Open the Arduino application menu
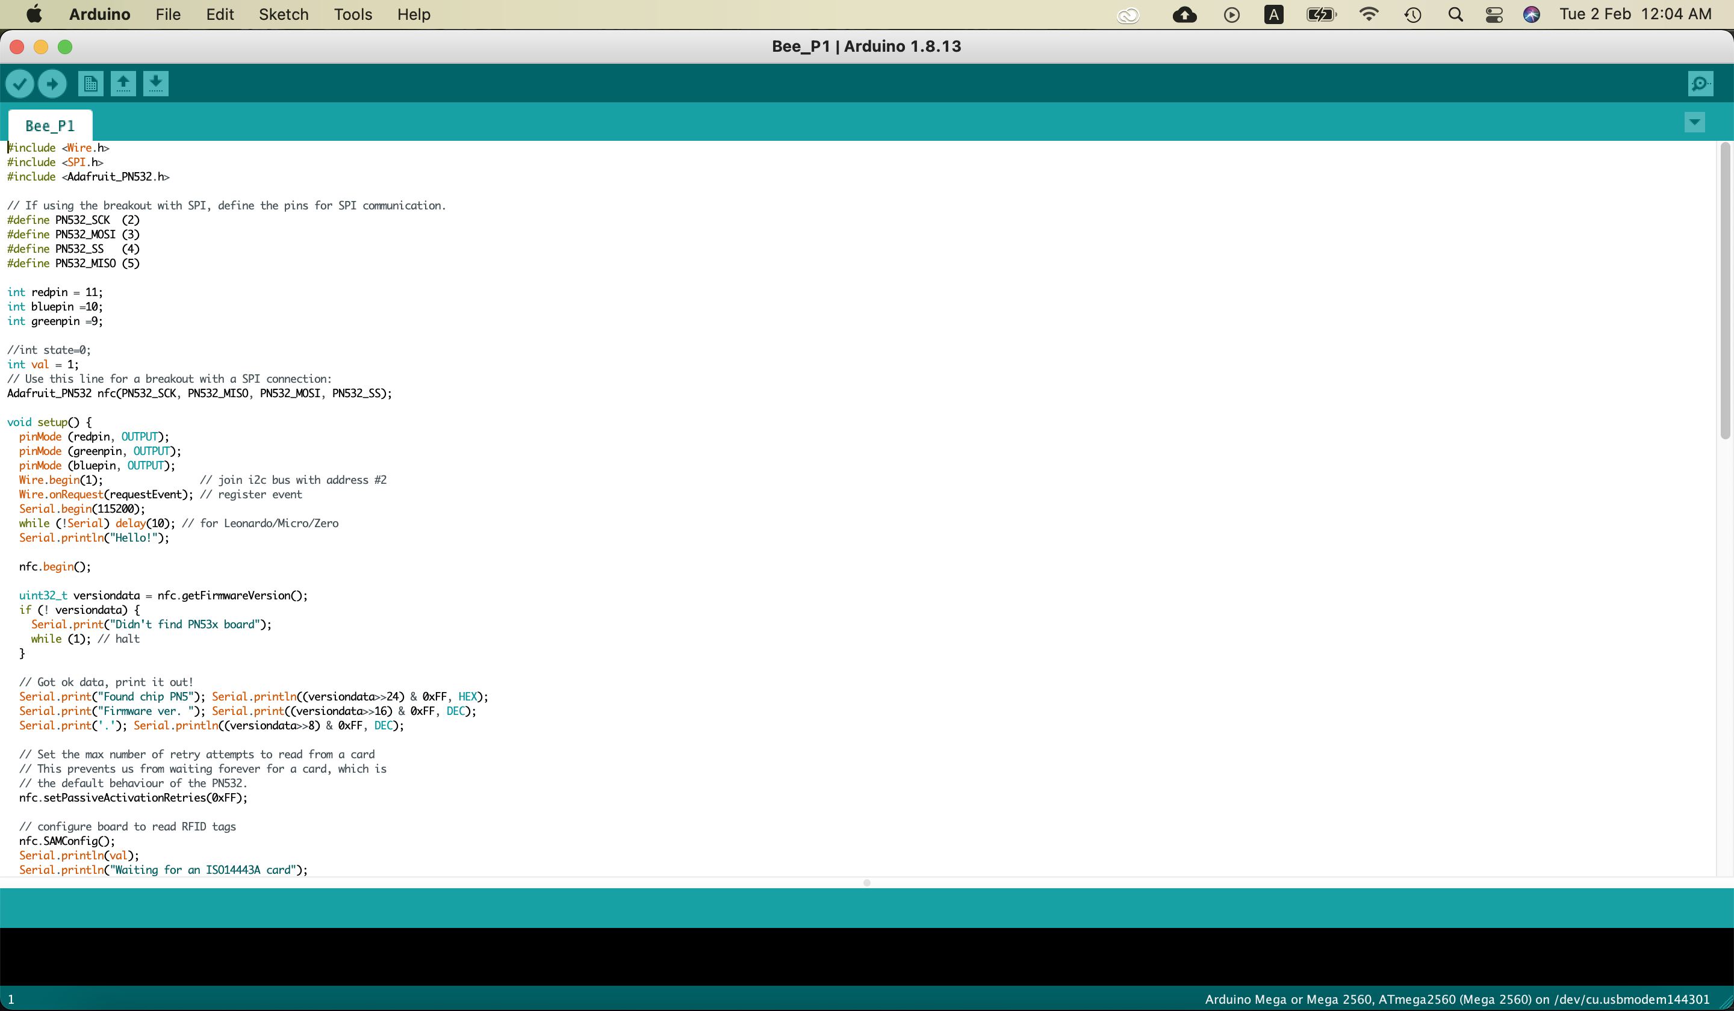 (100, 14)
